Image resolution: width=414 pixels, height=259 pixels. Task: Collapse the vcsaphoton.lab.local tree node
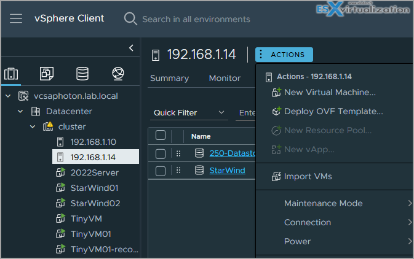coord(8,96)
